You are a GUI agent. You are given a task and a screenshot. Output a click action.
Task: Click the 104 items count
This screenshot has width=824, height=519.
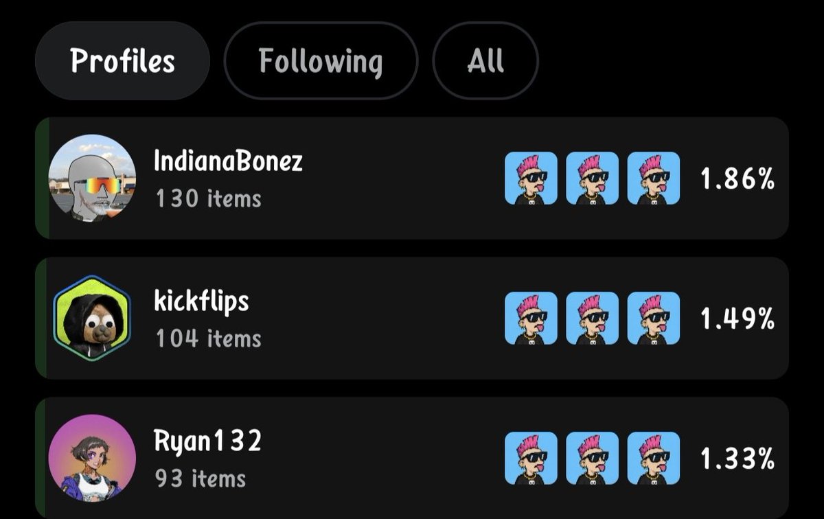point(208,338)
